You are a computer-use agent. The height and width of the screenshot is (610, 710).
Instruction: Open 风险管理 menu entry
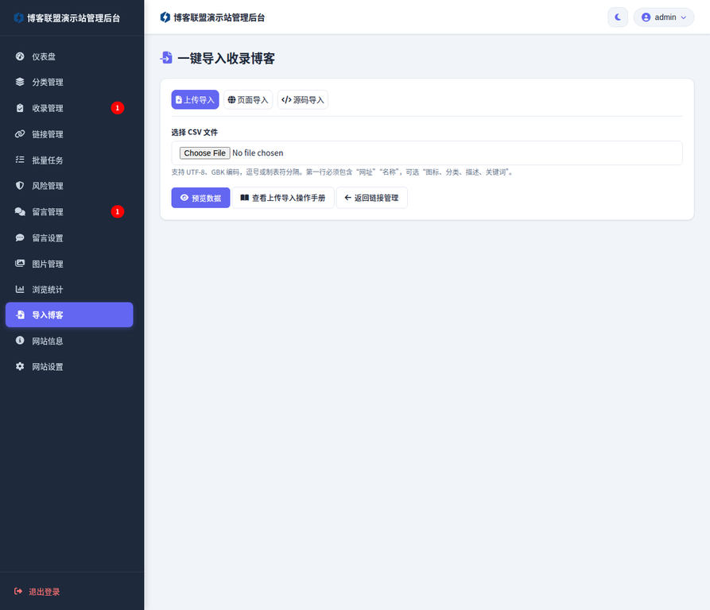point(69,186)
